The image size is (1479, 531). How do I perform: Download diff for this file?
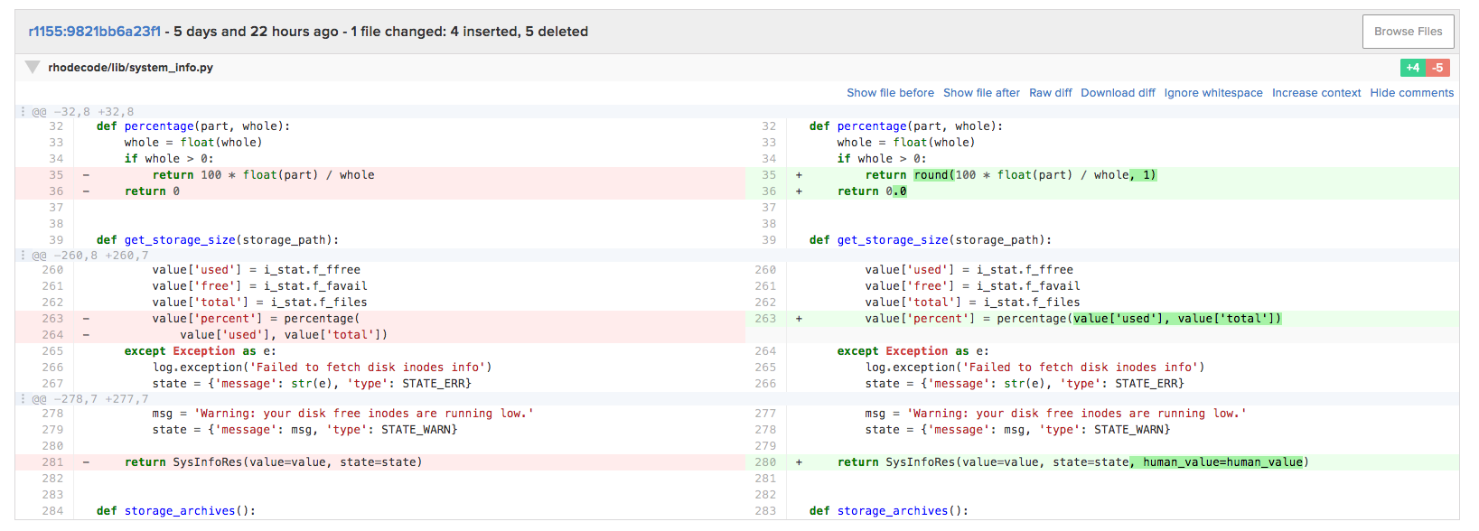coord(1118,93)
